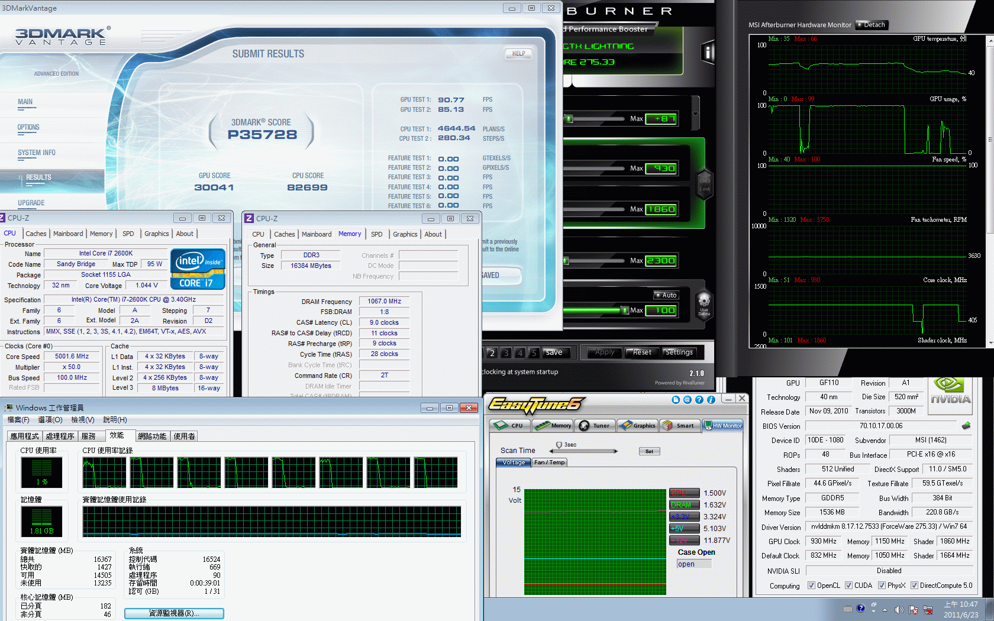Toggle OpenCL checkbox in GPU-Z
The width and height of the screenshot is (994, 621).
click(812, 586)
